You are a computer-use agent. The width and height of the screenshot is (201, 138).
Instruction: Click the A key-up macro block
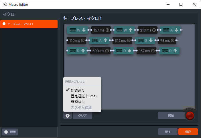99,40
